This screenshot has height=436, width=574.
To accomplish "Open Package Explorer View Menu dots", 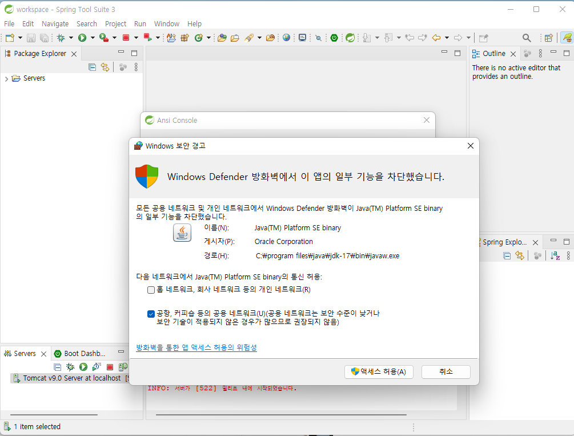I will point(136,67).
